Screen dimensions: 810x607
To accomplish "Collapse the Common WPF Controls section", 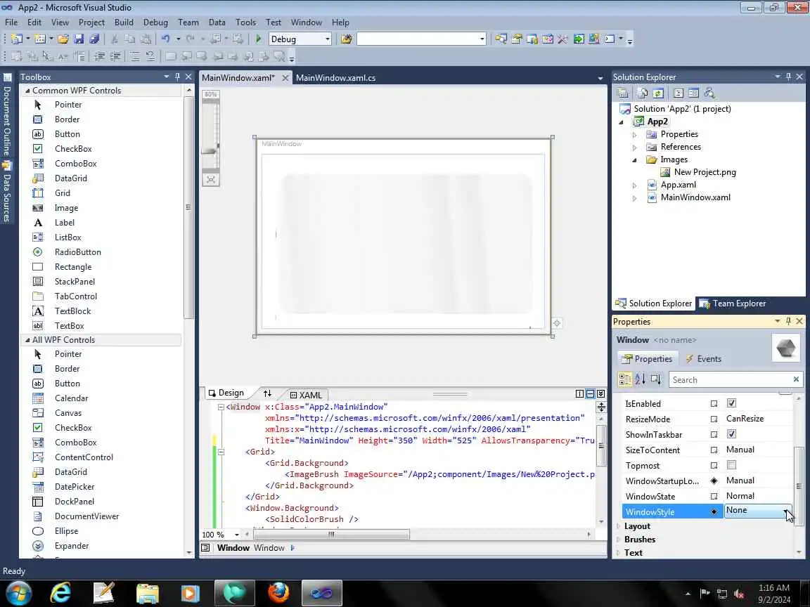I will tap(27, 91).
